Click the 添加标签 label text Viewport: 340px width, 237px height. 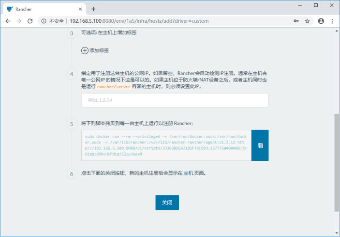pyautogui.click(x=99, y=50)
